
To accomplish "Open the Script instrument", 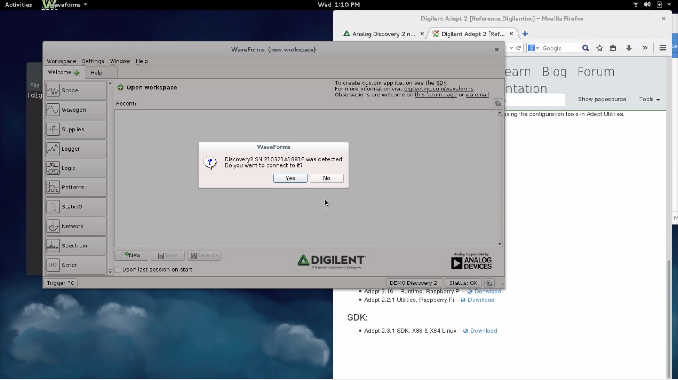I will click(x=76, y=265).
